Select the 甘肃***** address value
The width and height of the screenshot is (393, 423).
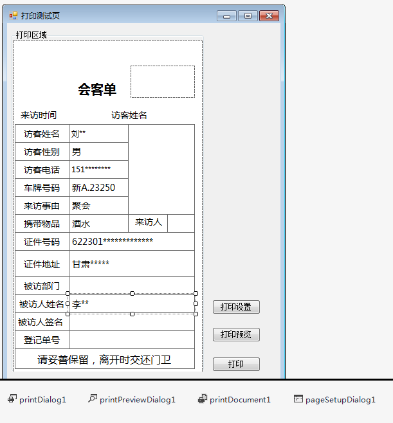pyautogui.click(x=91, y=264)
